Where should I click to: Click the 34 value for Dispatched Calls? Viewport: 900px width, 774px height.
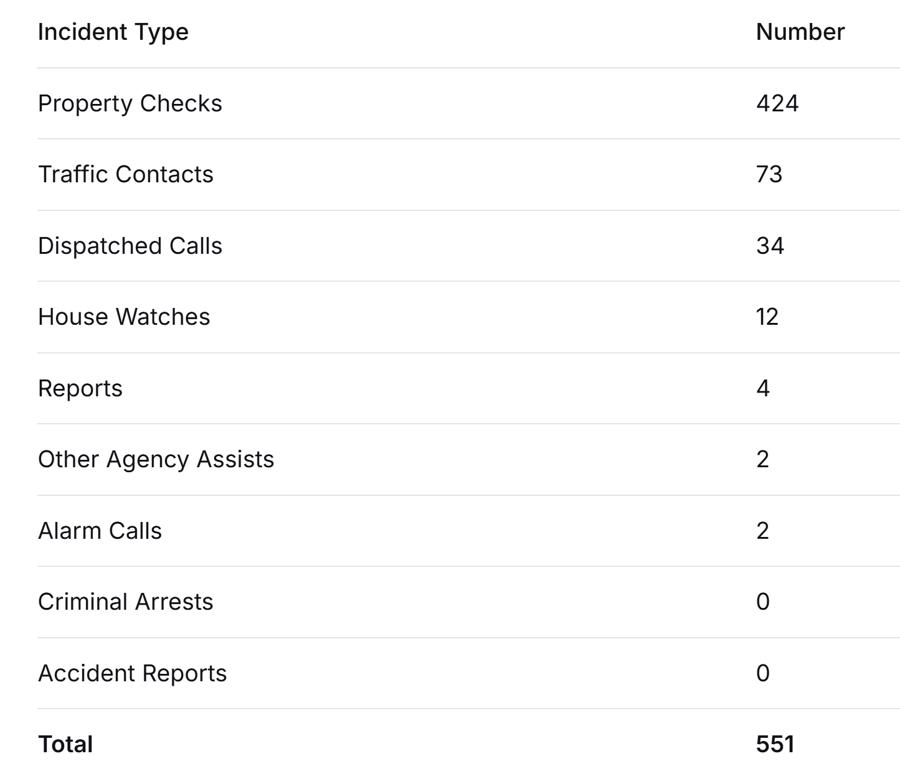point(770,246)
